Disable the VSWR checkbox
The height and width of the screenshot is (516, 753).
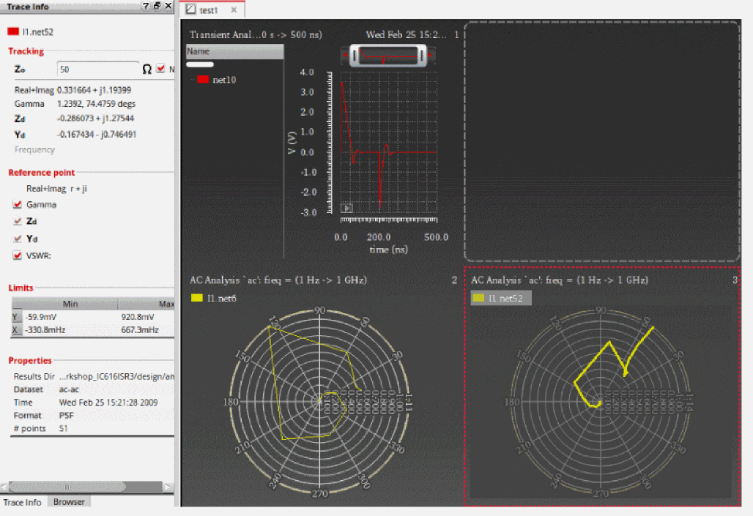click(x=18, y=255)
